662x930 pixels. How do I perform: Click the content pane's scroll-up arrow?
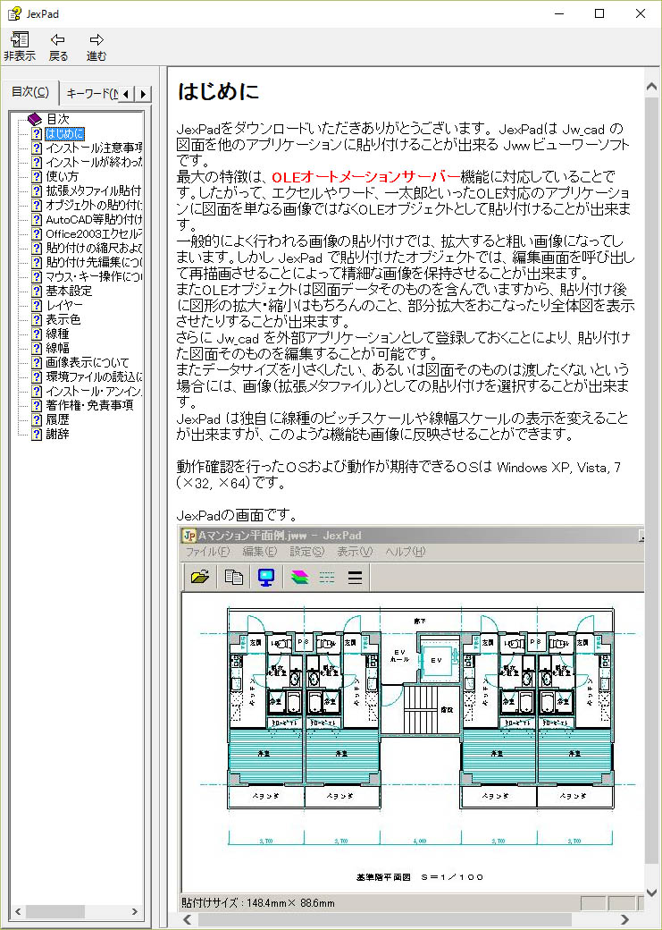coord(651,88)
